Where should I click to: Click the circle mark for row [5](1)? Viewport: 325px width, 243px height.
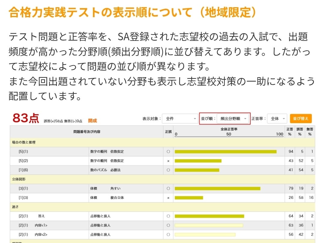point(168,151)
